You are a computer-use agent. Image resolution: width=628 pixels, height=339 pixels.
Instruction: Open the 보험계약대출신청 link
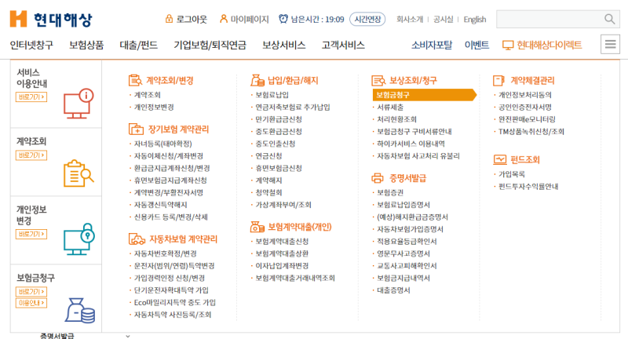(282, 242)
